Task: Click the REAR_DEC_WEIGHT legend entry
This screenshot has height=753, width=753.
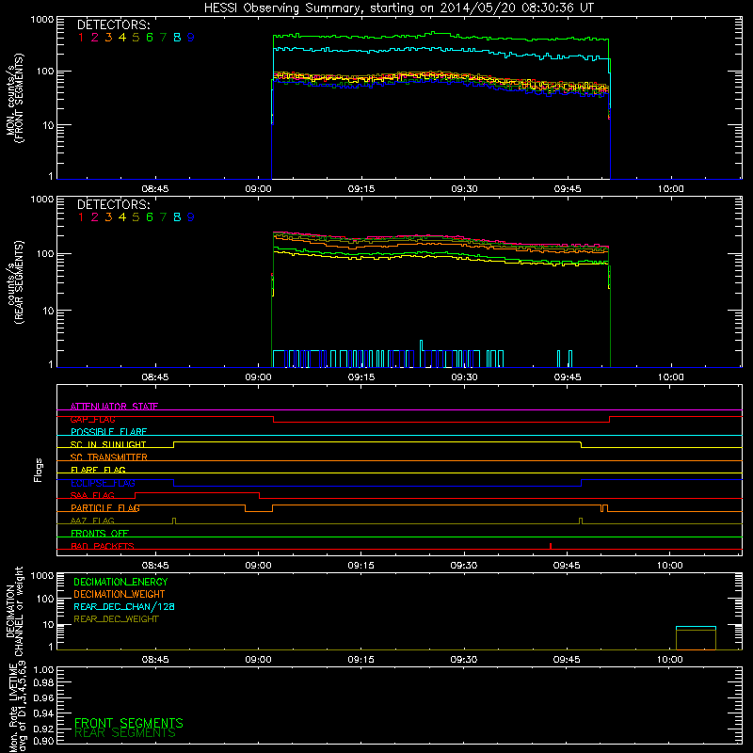Action: 116,619
